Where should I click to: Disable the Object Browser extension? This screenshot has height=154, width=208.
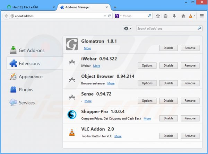tap(168, 83)
